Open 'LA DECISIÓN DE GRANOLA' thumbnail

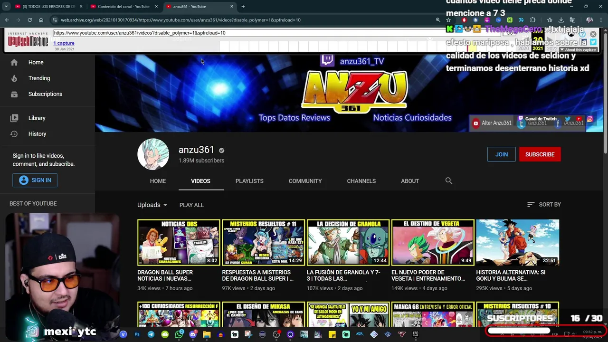pyautogui.click(x=348, y=242)
